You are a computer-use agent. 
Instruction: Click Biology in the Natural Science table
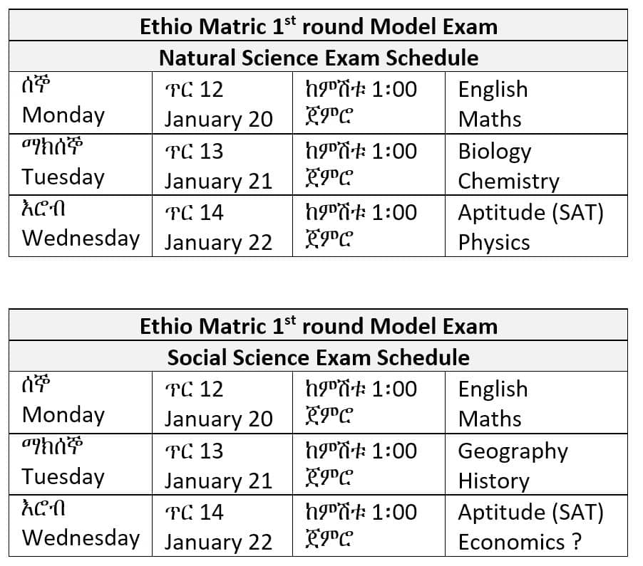click(494, 152)
